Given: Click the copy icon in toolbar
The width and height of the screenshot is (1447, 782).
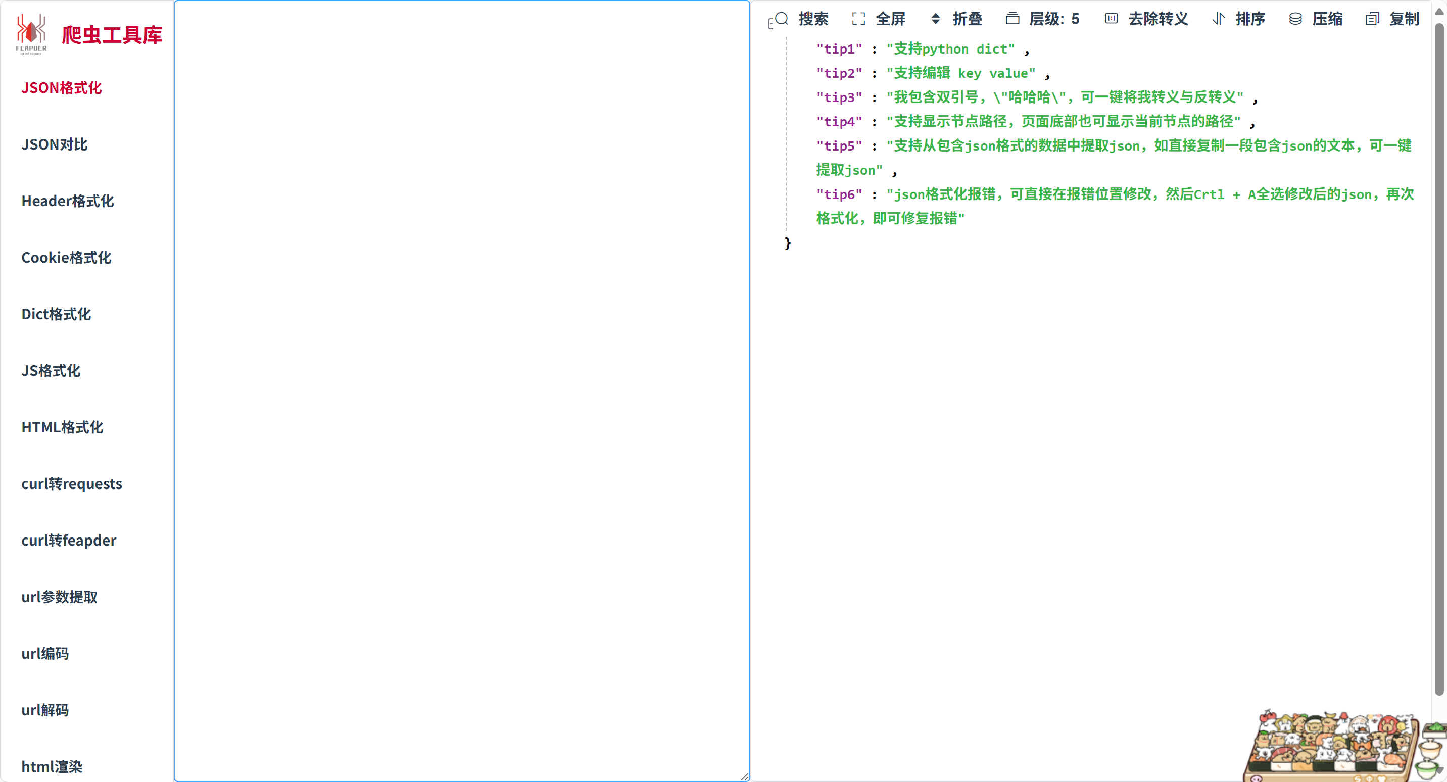Looking at the screenshot, I should (x=1372, y=19).
